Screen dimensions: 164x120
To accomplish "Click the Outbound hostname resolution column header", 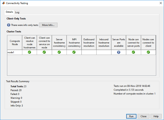I will [89, 42].
